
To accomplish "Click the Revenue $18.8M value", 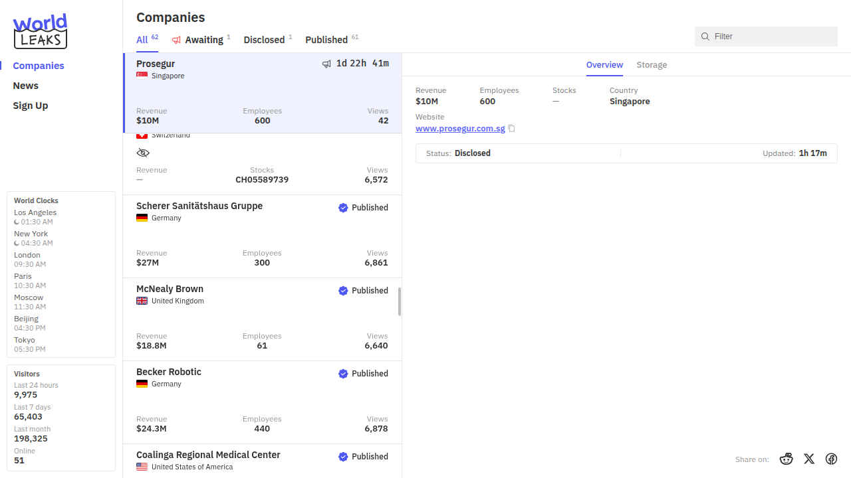I will 152,346.
